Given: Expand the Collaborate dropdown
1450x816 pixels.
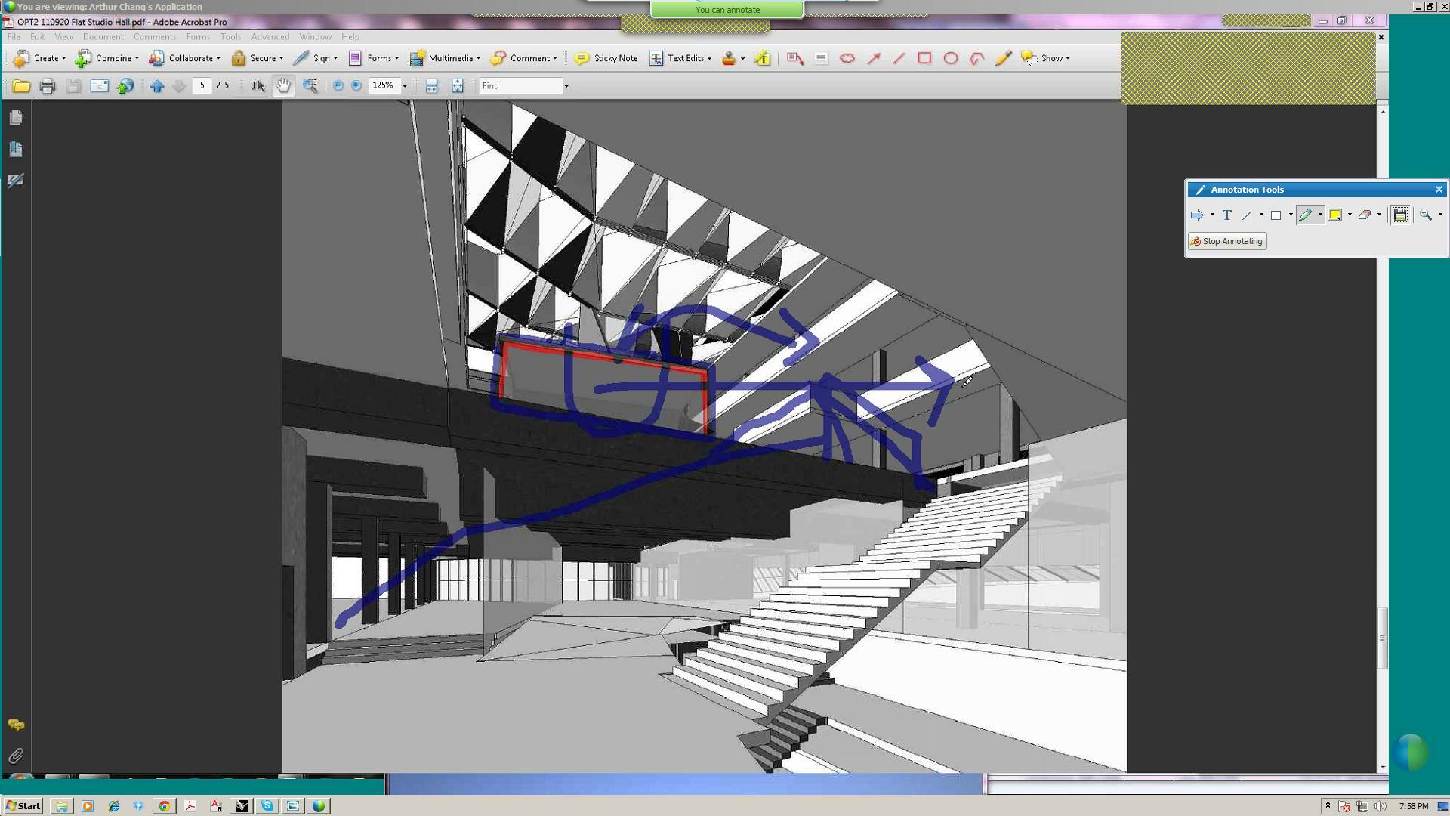Looking at the screenshot, I should (x=218, y=59).
